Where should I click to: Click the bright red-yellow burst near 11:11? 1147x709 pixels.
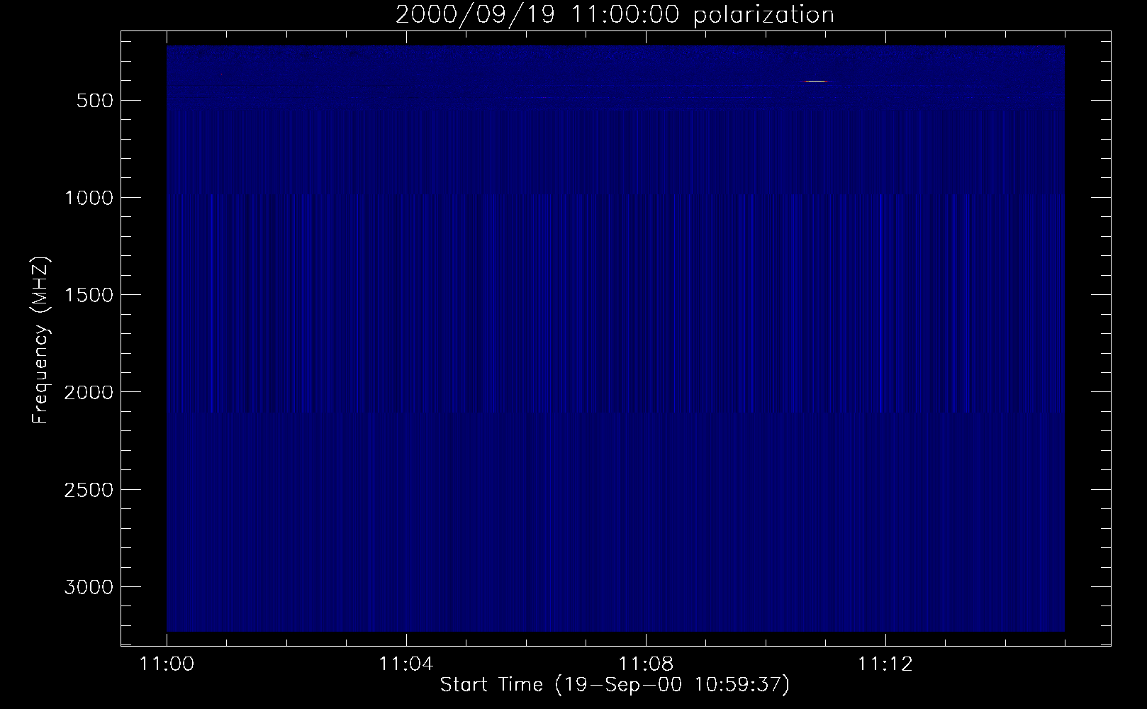[815, 81]
